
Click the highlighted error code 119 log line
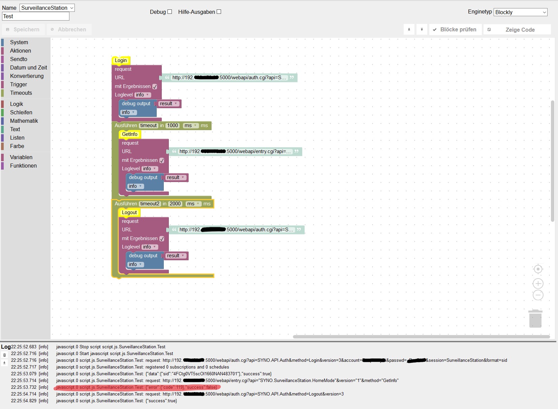coord(137,387)
